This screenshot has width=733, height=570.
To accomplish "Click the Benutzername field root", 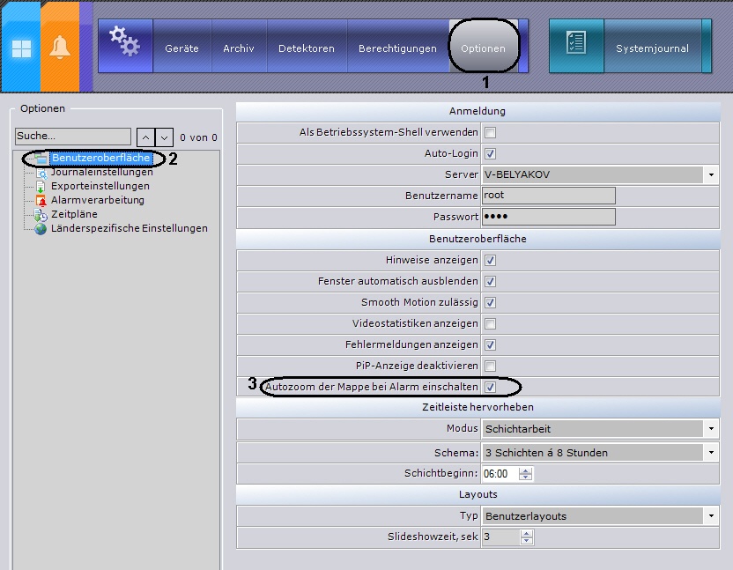I will tap(548, 196).
